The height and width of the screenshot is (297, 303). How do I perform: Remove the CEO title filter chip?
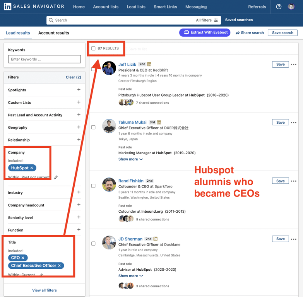pyautogui.click(x=23, y=258)
